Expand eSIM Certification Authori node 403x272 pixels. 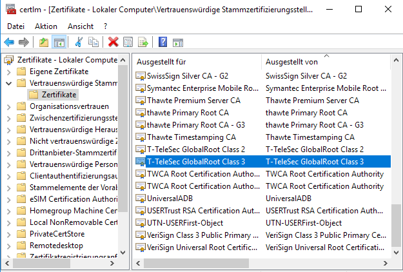pos(9,200)
